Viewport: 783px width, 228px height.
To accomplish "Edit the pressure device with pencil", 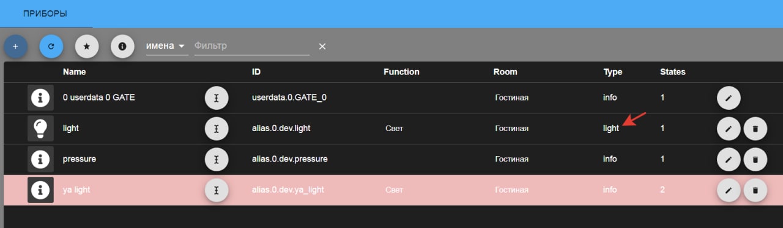I will coord(729,159).
